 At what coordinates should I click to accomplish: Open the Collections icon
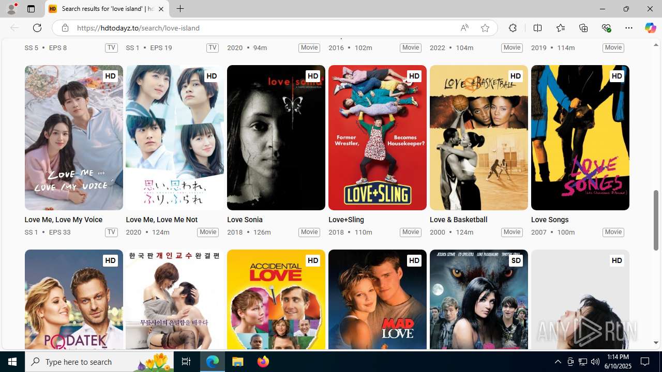coord(583,28)
